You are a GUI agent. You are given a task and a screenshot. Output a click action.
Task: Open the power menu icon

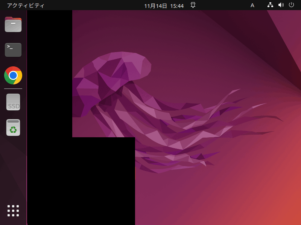tap(291, 5)
